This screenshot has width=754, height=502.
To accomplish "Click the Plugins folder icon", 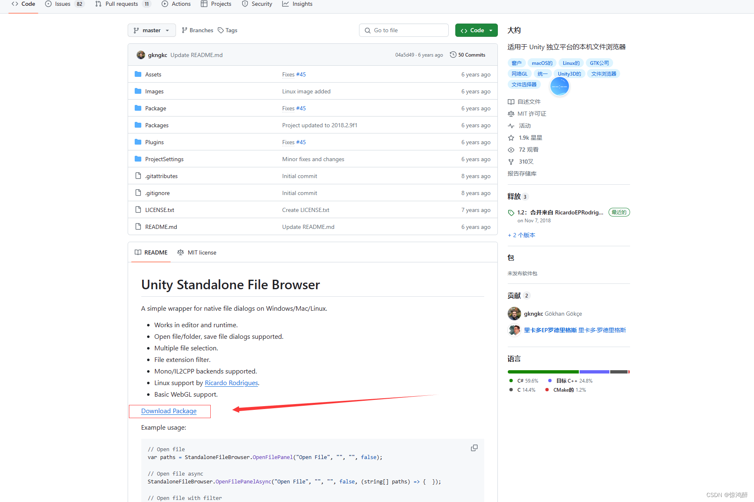I will tap(138, 142).
